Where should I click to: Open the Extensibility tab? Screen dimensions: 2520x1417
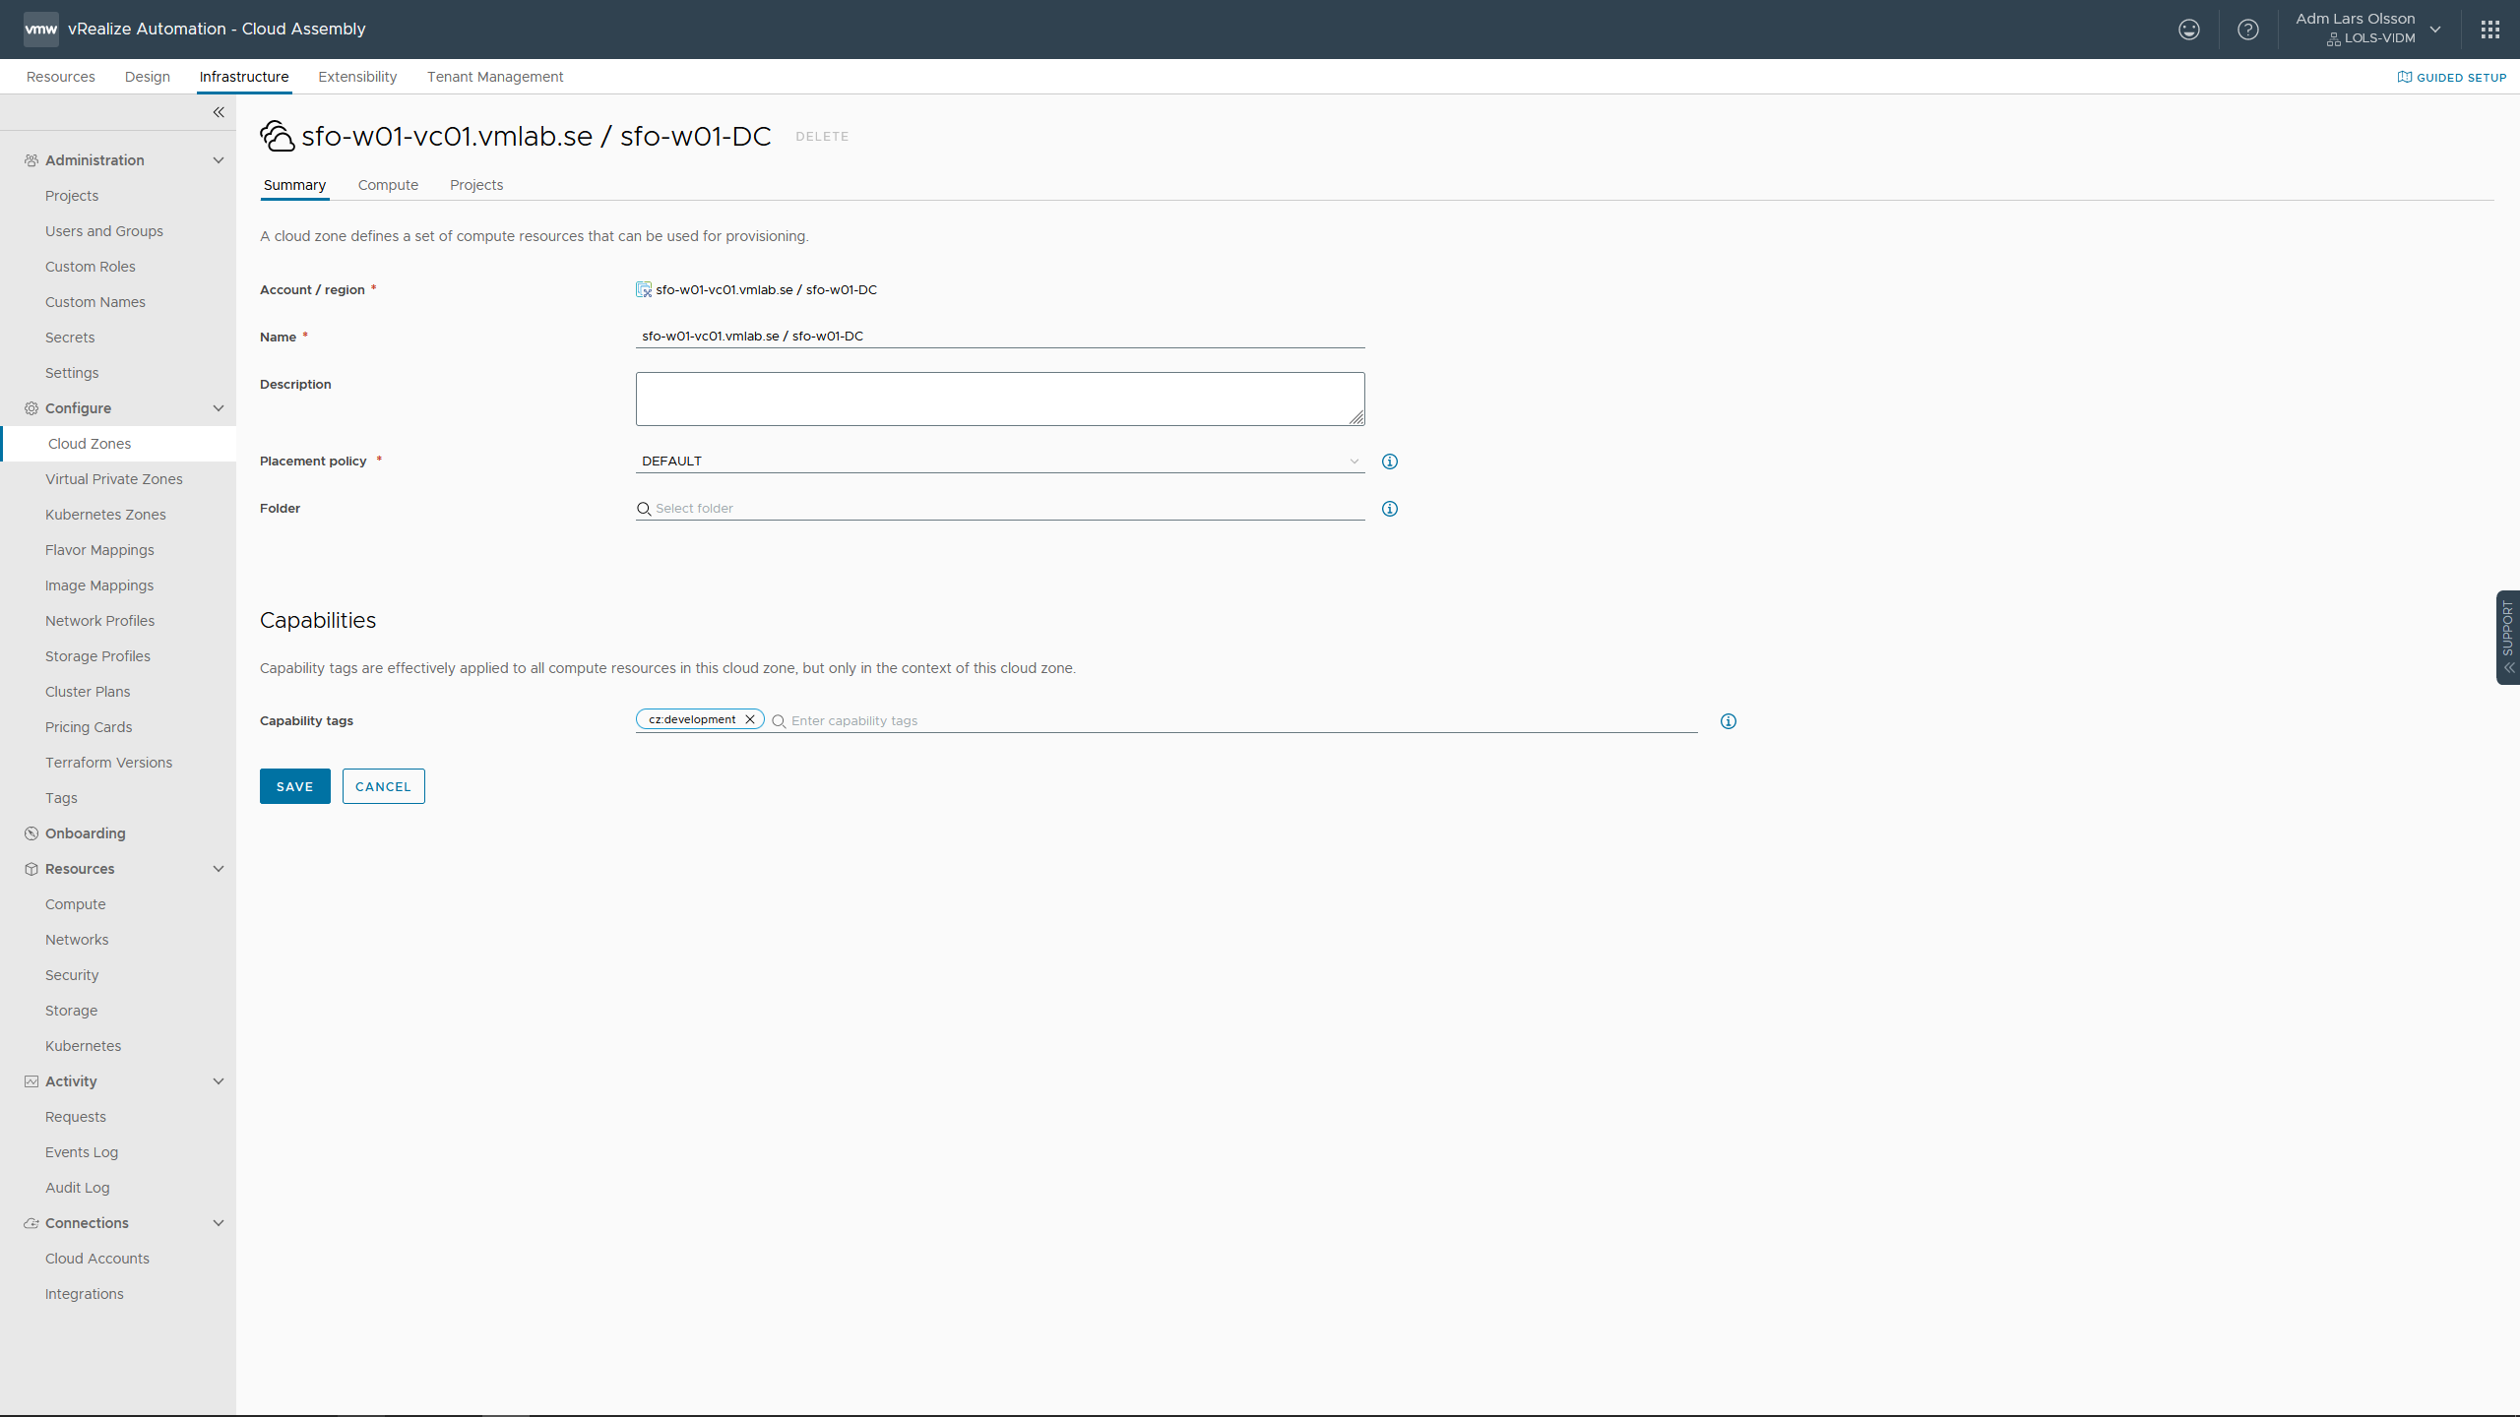point(357,77)
